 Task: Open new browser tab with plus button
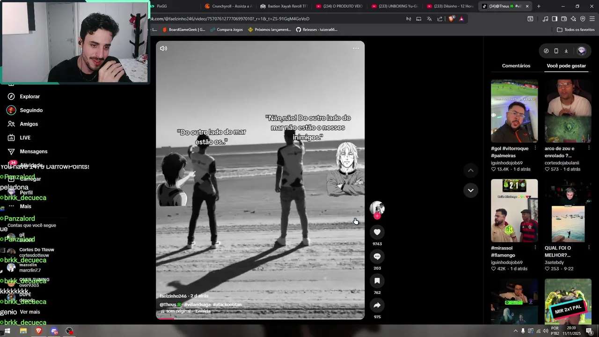[x=539, y=6]
